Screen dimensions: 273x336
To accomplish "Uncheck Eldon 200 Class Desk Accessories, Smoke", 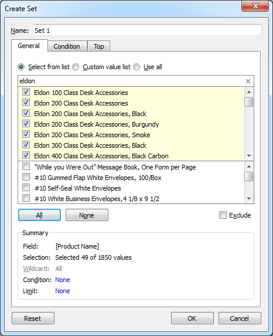I will (26, 134).
